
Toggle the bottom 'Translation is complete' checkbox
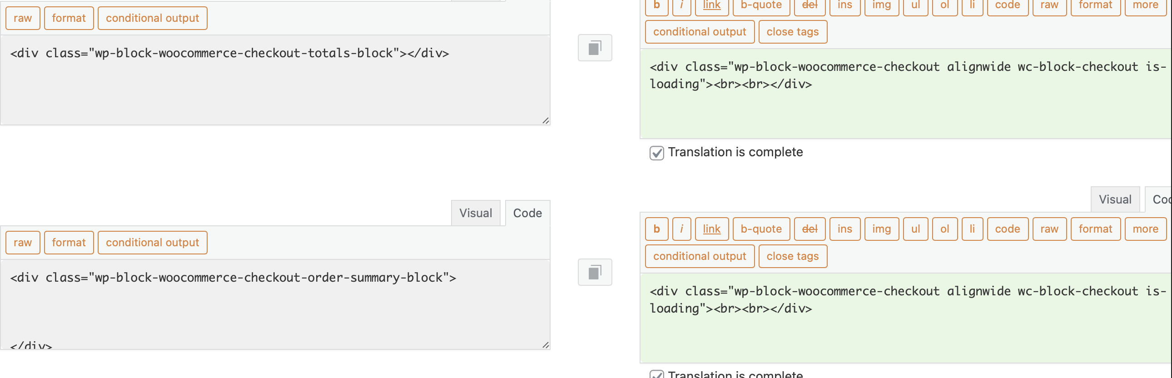(656, 374)
